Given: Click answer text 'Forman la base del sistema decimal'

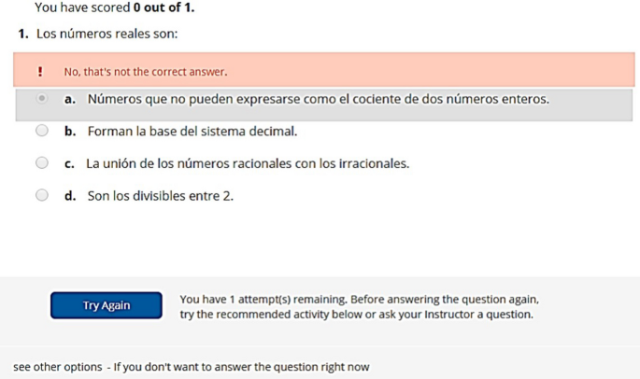Looking at the screenshot, I should coord(192,132).
